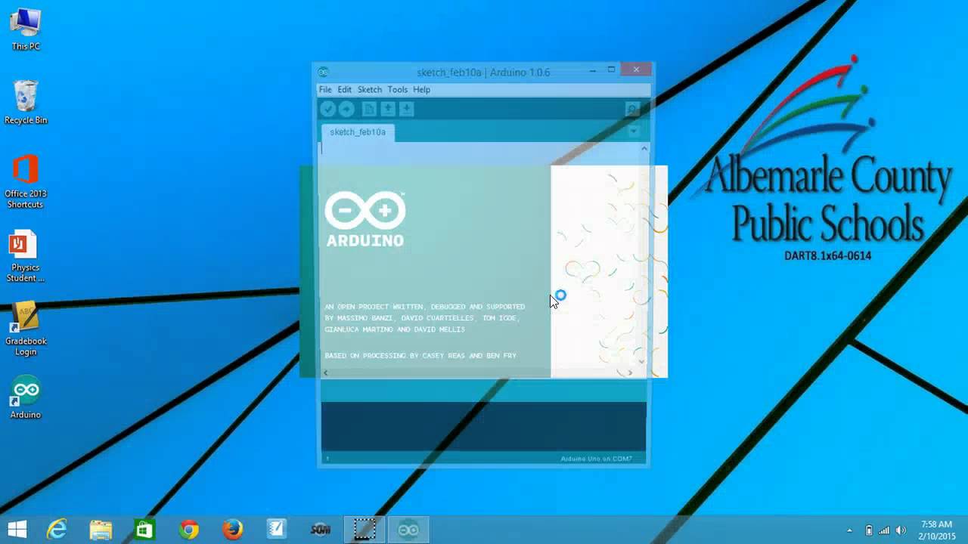Image resolution: width=968 pixels, height=544 pixels.
Task: Launch Internet Explorer from the taskbar
Action: pos(57,530)
